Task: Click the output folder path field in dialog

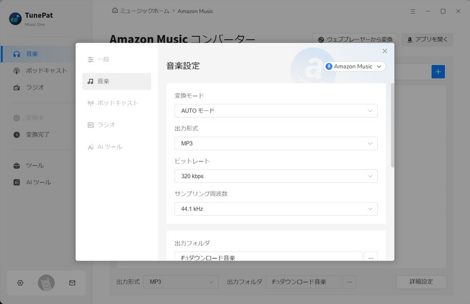Action: click(x=268, y=256)
